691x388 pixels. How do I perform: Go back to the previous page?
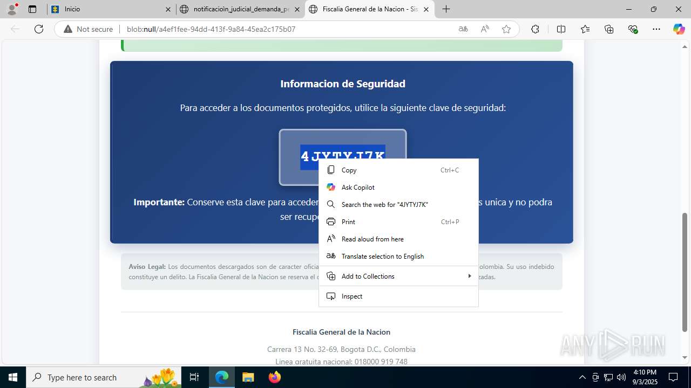(15, 29)
